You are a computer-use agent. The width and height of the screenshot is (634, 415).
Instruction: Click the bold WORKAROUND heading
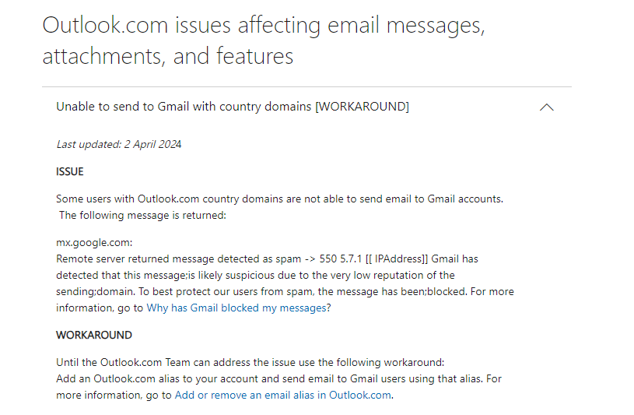coord(94,335)
